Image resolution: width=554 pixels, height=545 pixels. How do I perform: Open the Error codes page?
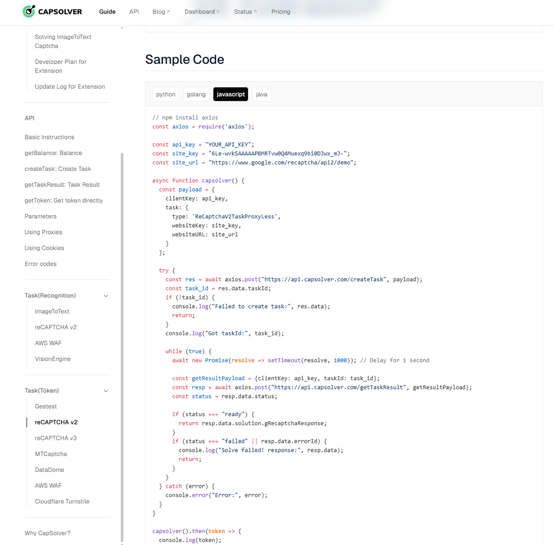click(x=41, y=264)
